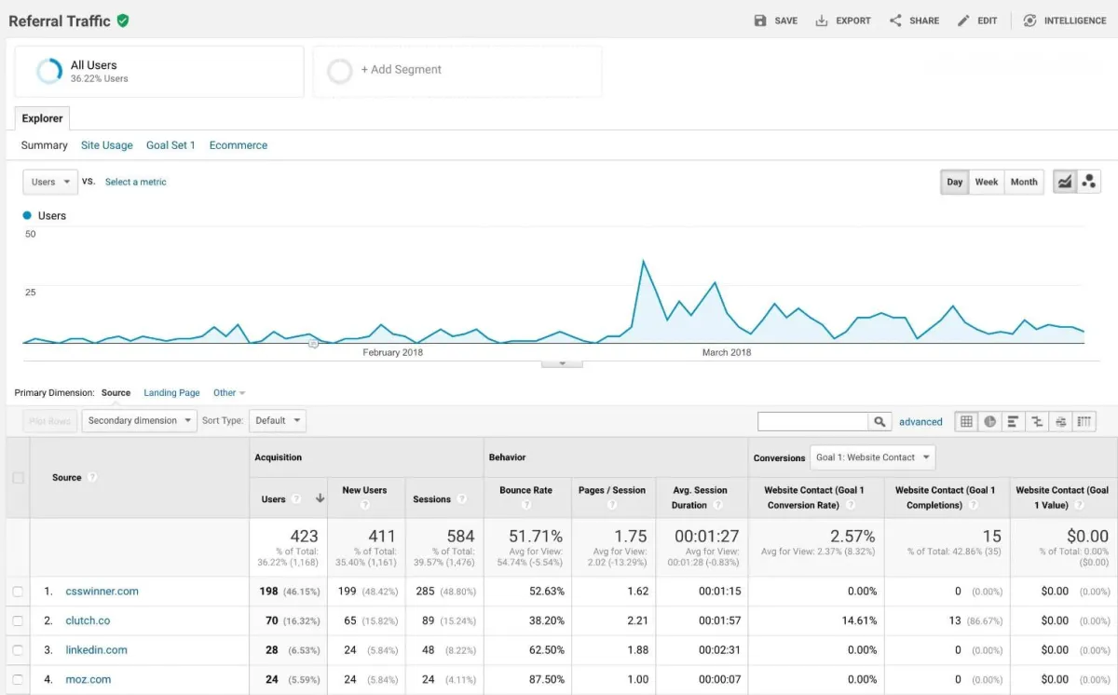Select the Site Usage sub-tab
1118x695 pixels.
(107, 145)
